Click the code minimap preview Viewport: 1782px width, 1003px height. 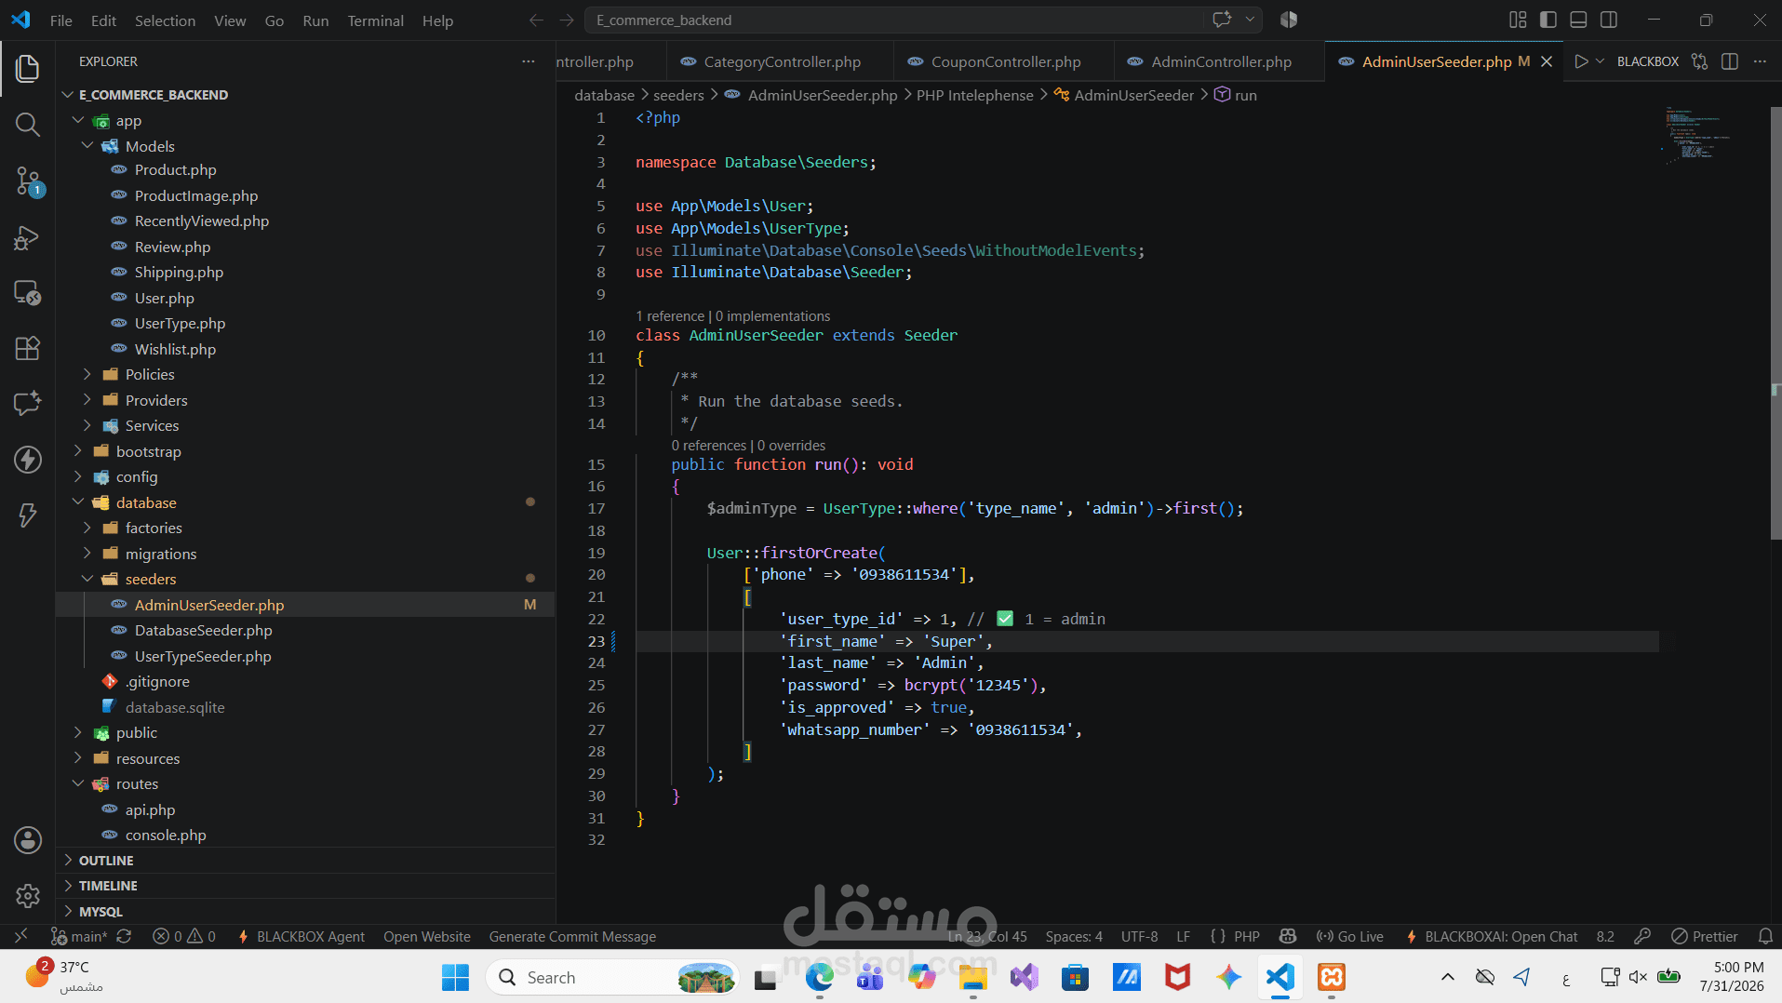1698,136
